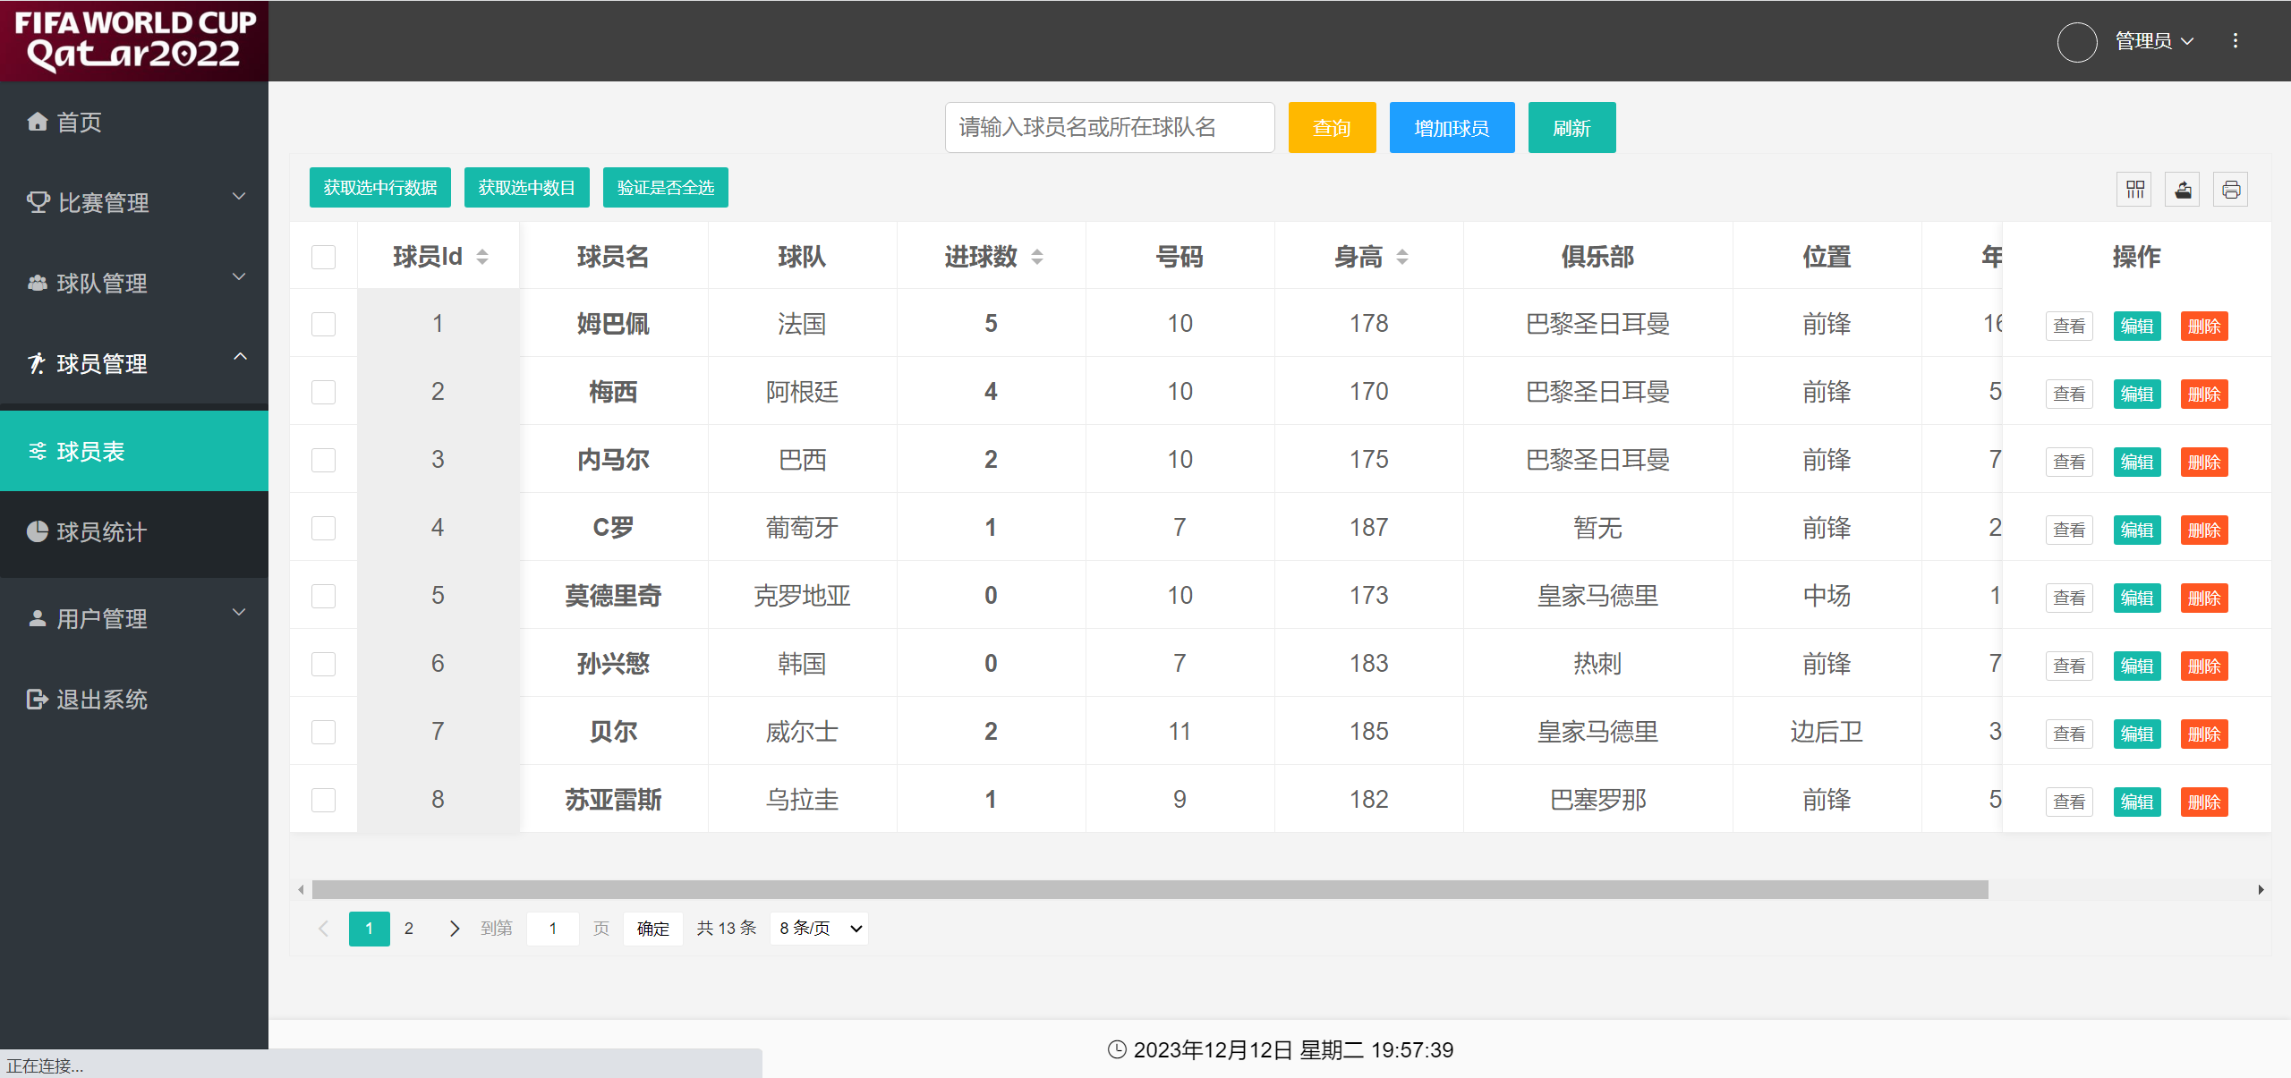Check the select-all header checkbox
Screen dimensions: 2291x1078
[323, 258]
